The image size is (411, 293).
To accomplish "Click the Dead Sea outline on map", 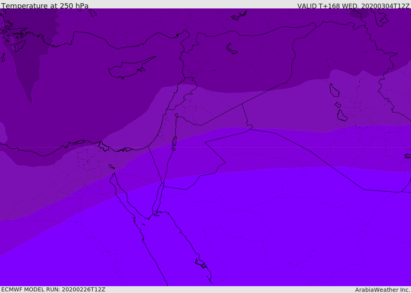I will click(174, 143).
